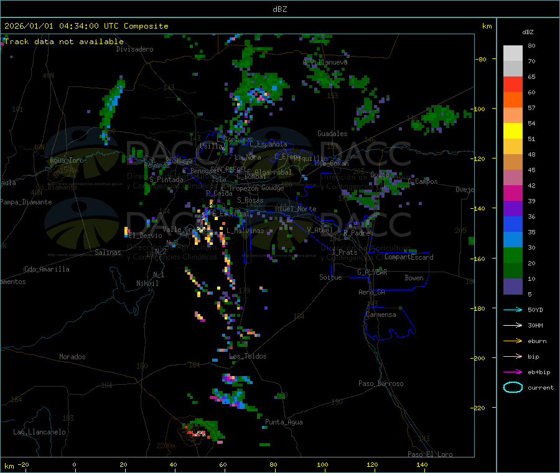Select the tan 45-48 dBZ swatch
The image size is (560, 473).
[x=513, y=162]
